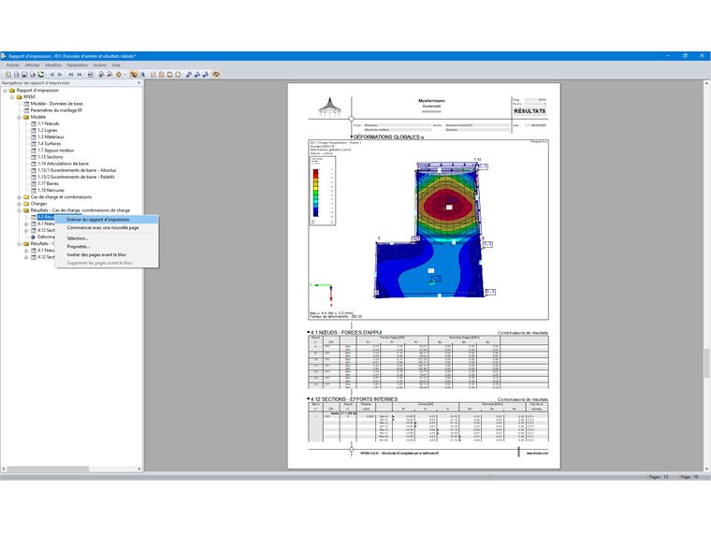The image size is (711, 533).
Task: Click the RÉSULTATS header on preview page
Action: [x=530, y=111]
